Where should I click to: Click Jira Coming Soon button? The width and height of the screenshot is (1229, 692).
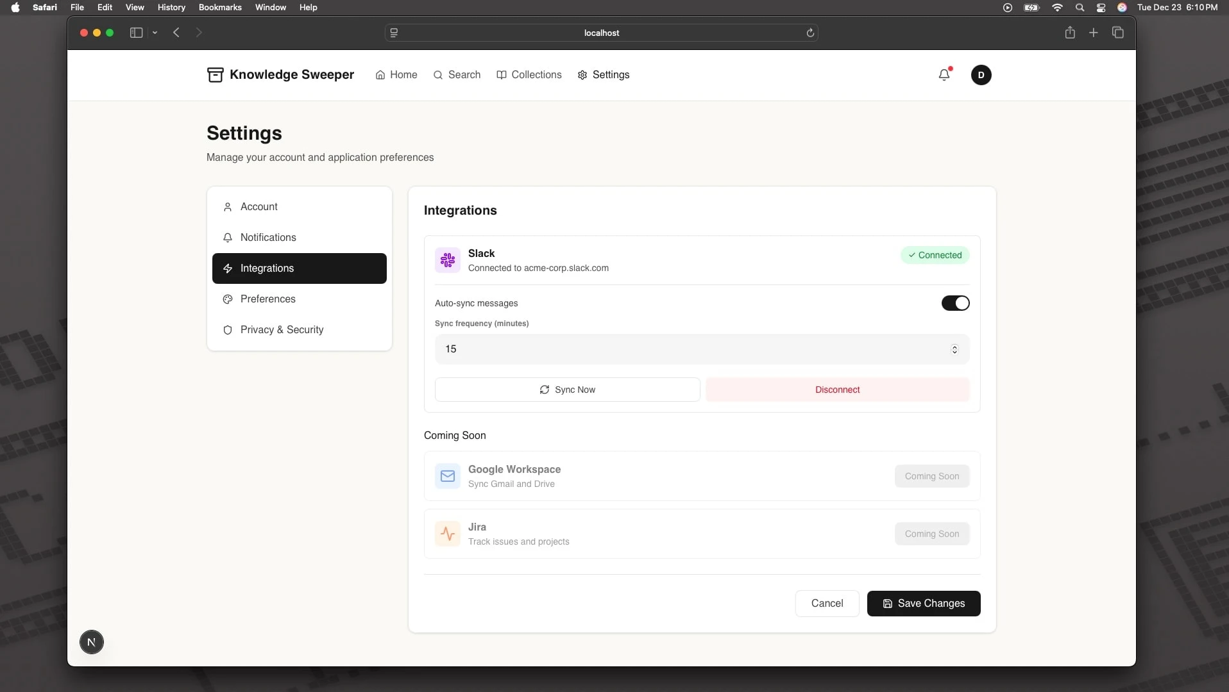click(932, 534)
